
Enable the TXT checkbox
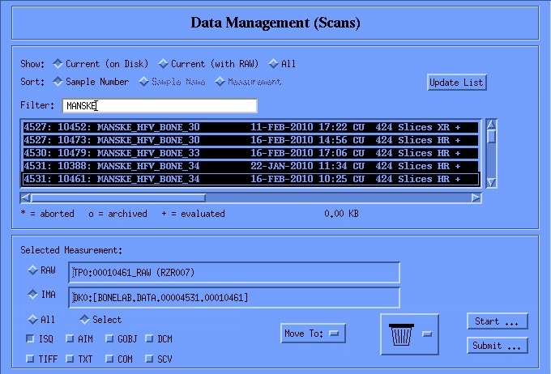tap(70, 359)
